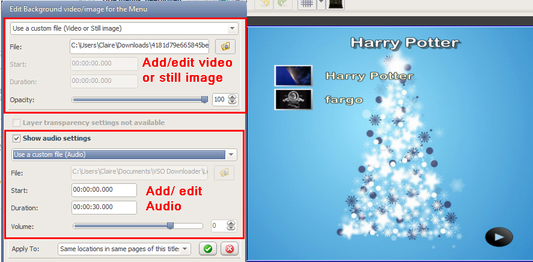533x262 pixels.
Task: Toggle the grid icon in toolbar
Action: click(x=307, y=4)
